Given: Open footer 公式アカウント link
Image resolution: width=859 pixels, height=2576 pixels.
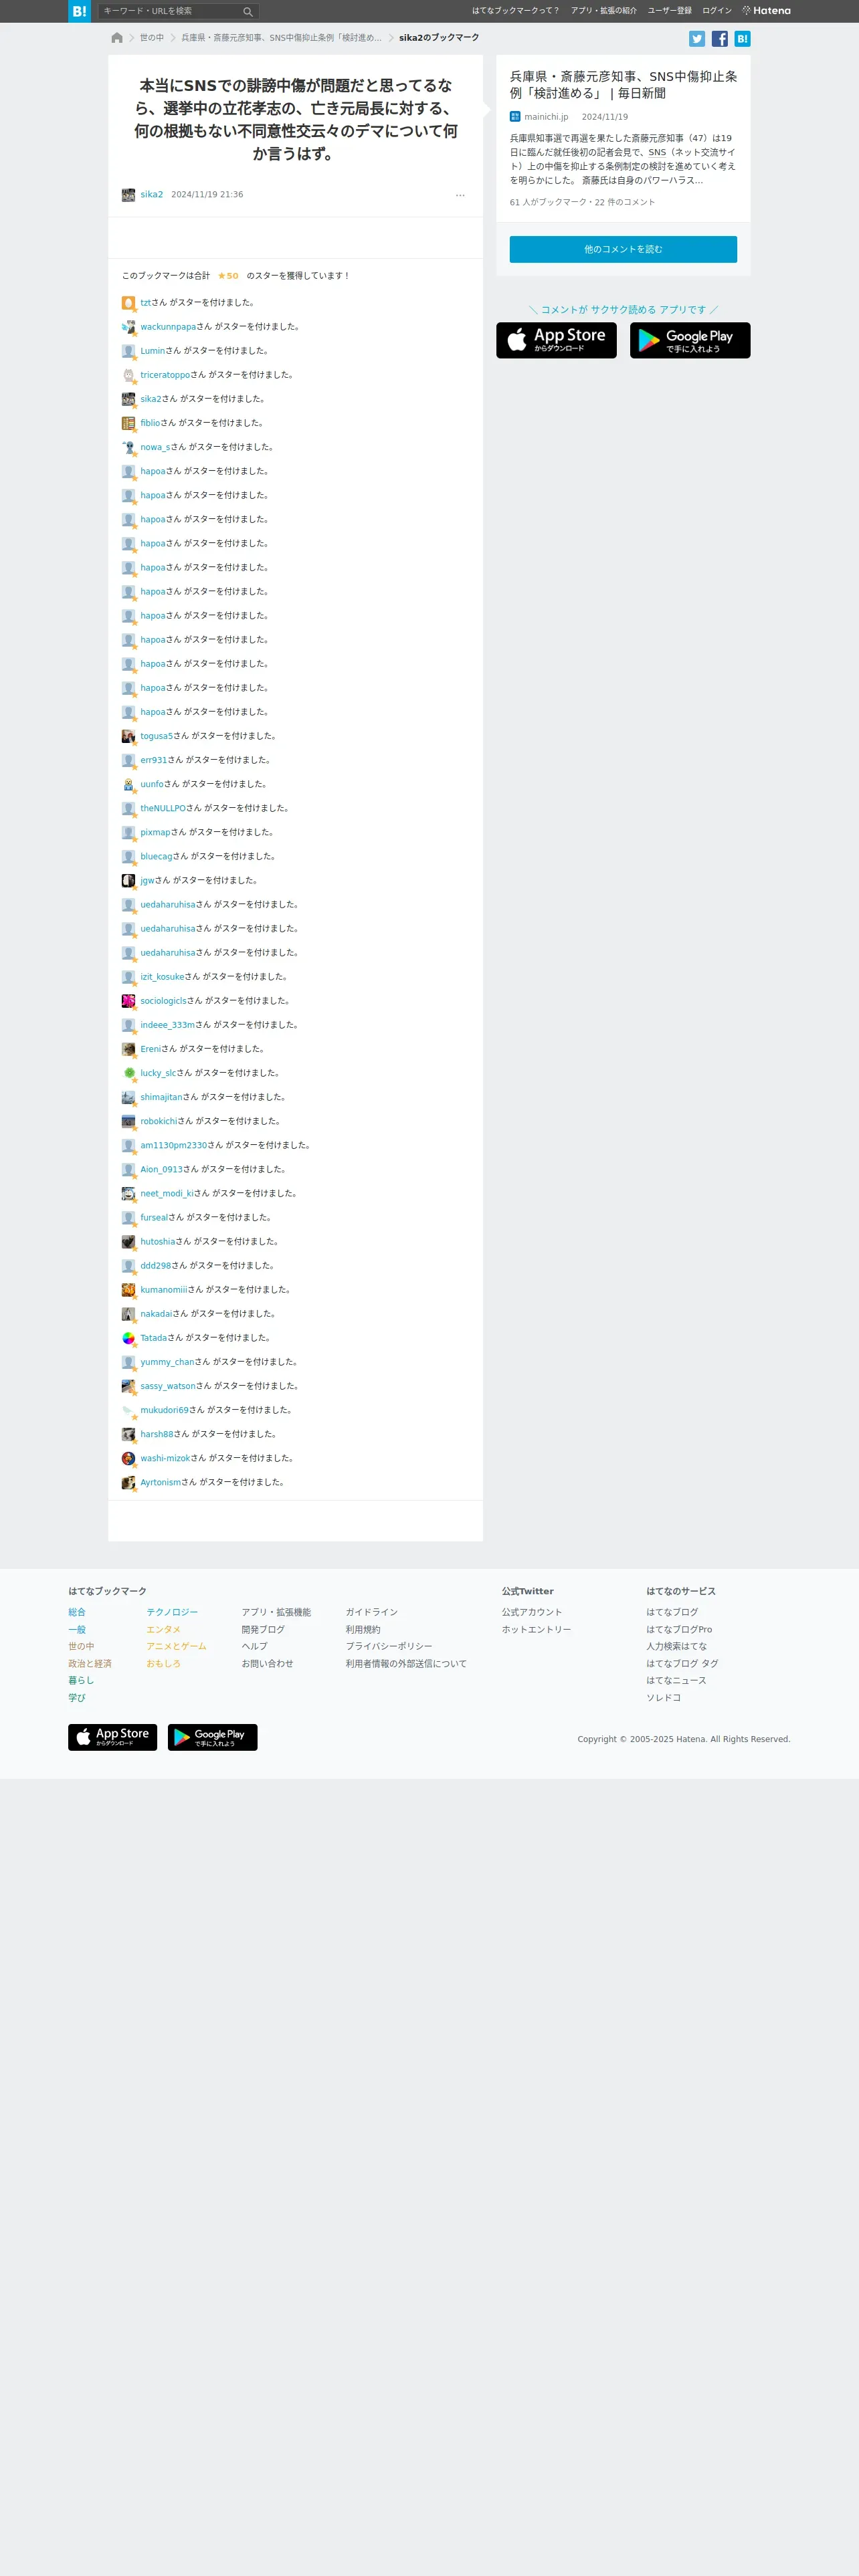Looking at the screenshot, I should click(x=532, y=1612).
